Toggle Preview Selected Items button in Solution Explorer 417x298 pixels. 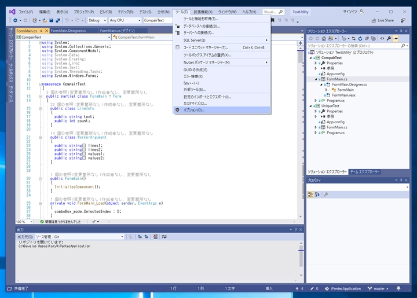point(396,39)
